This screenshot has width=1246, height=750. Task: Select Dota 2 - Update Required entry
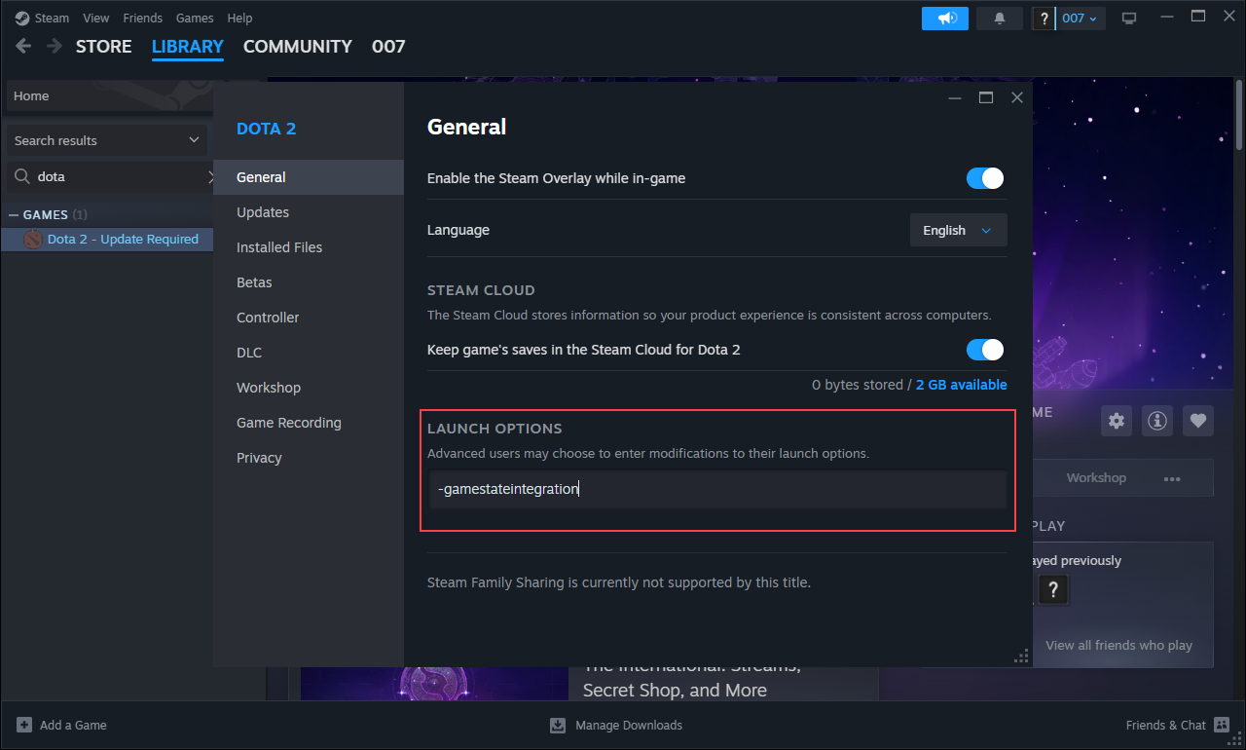point(107,240)
